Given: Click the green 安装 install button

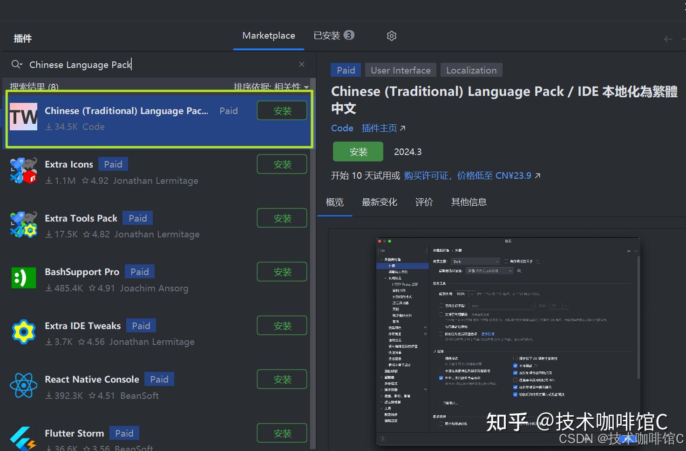Looking at the screenshot, I should 358,151.
